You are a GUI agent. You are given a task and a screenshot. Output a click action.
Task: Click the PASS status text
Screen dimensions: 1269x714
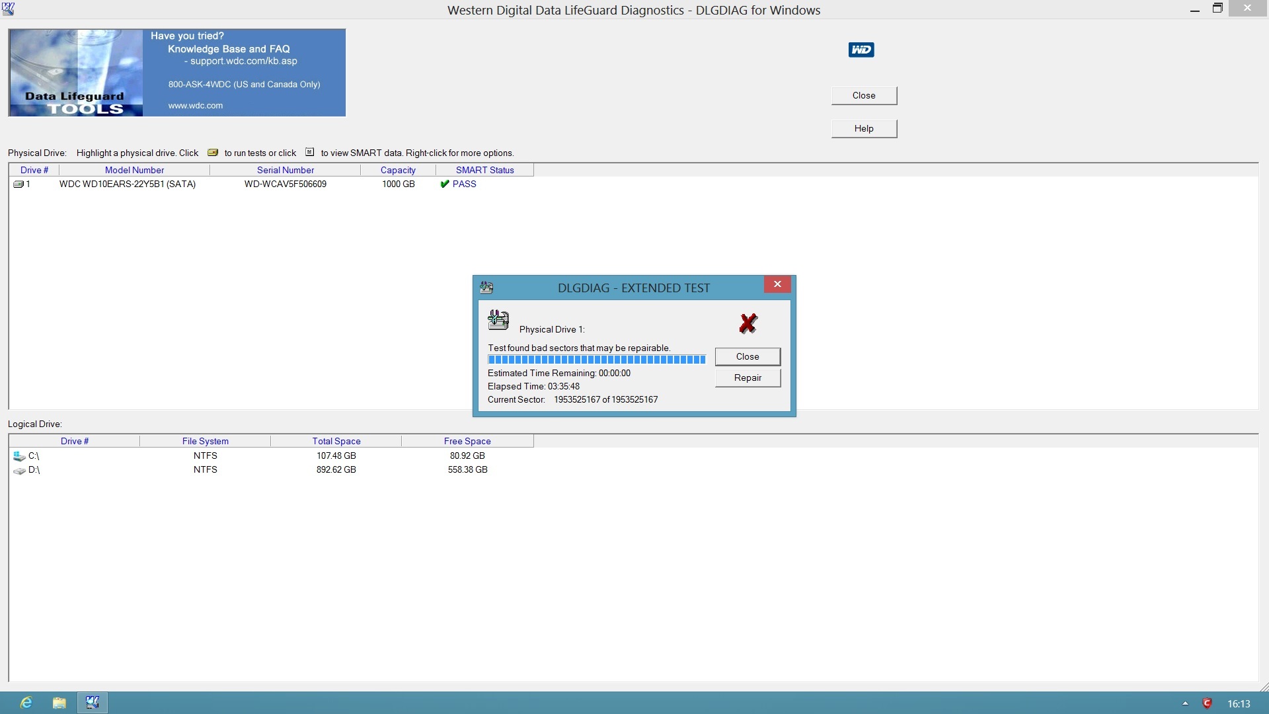[x=465, y=184]
